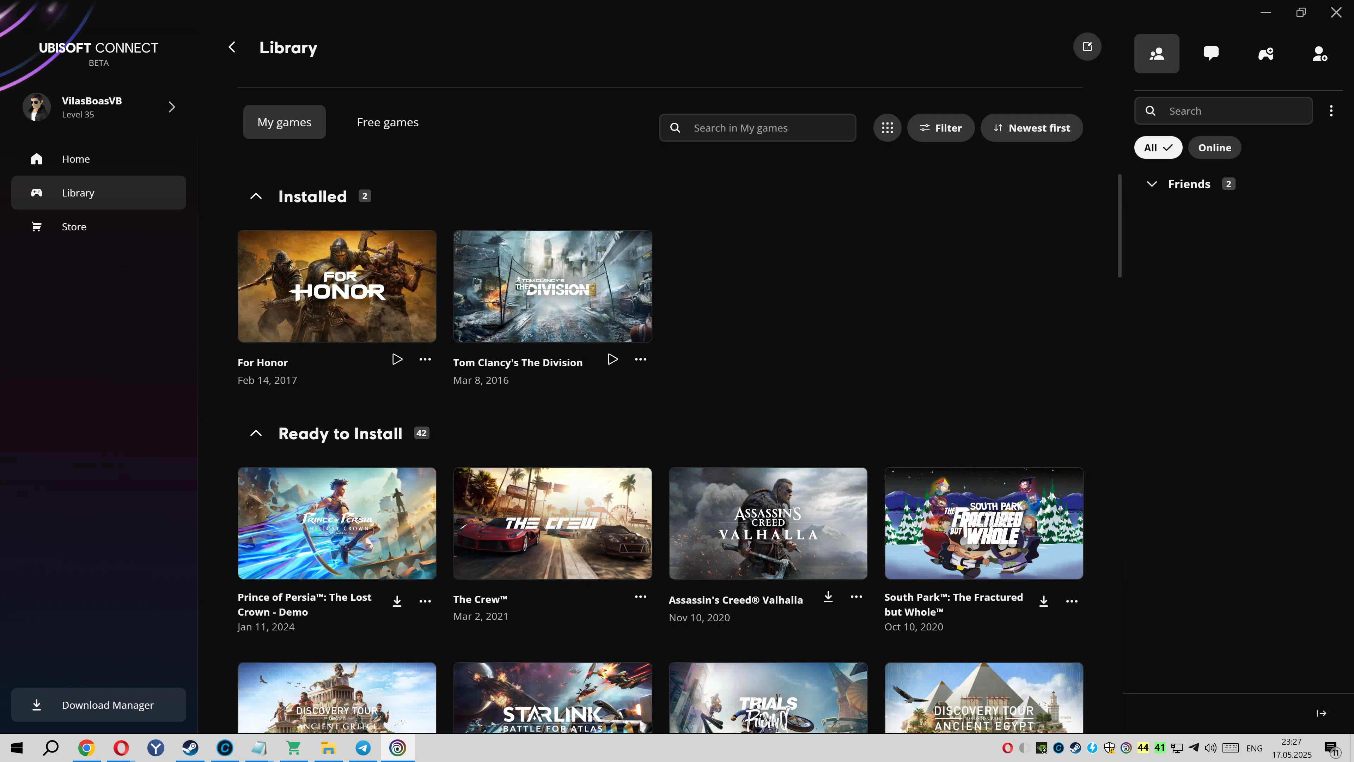Screen dimensions: 1354x762
Task: Open Assassin's Creed Valhalla more options
Action: pyautogui.click(x=856, y=597)
